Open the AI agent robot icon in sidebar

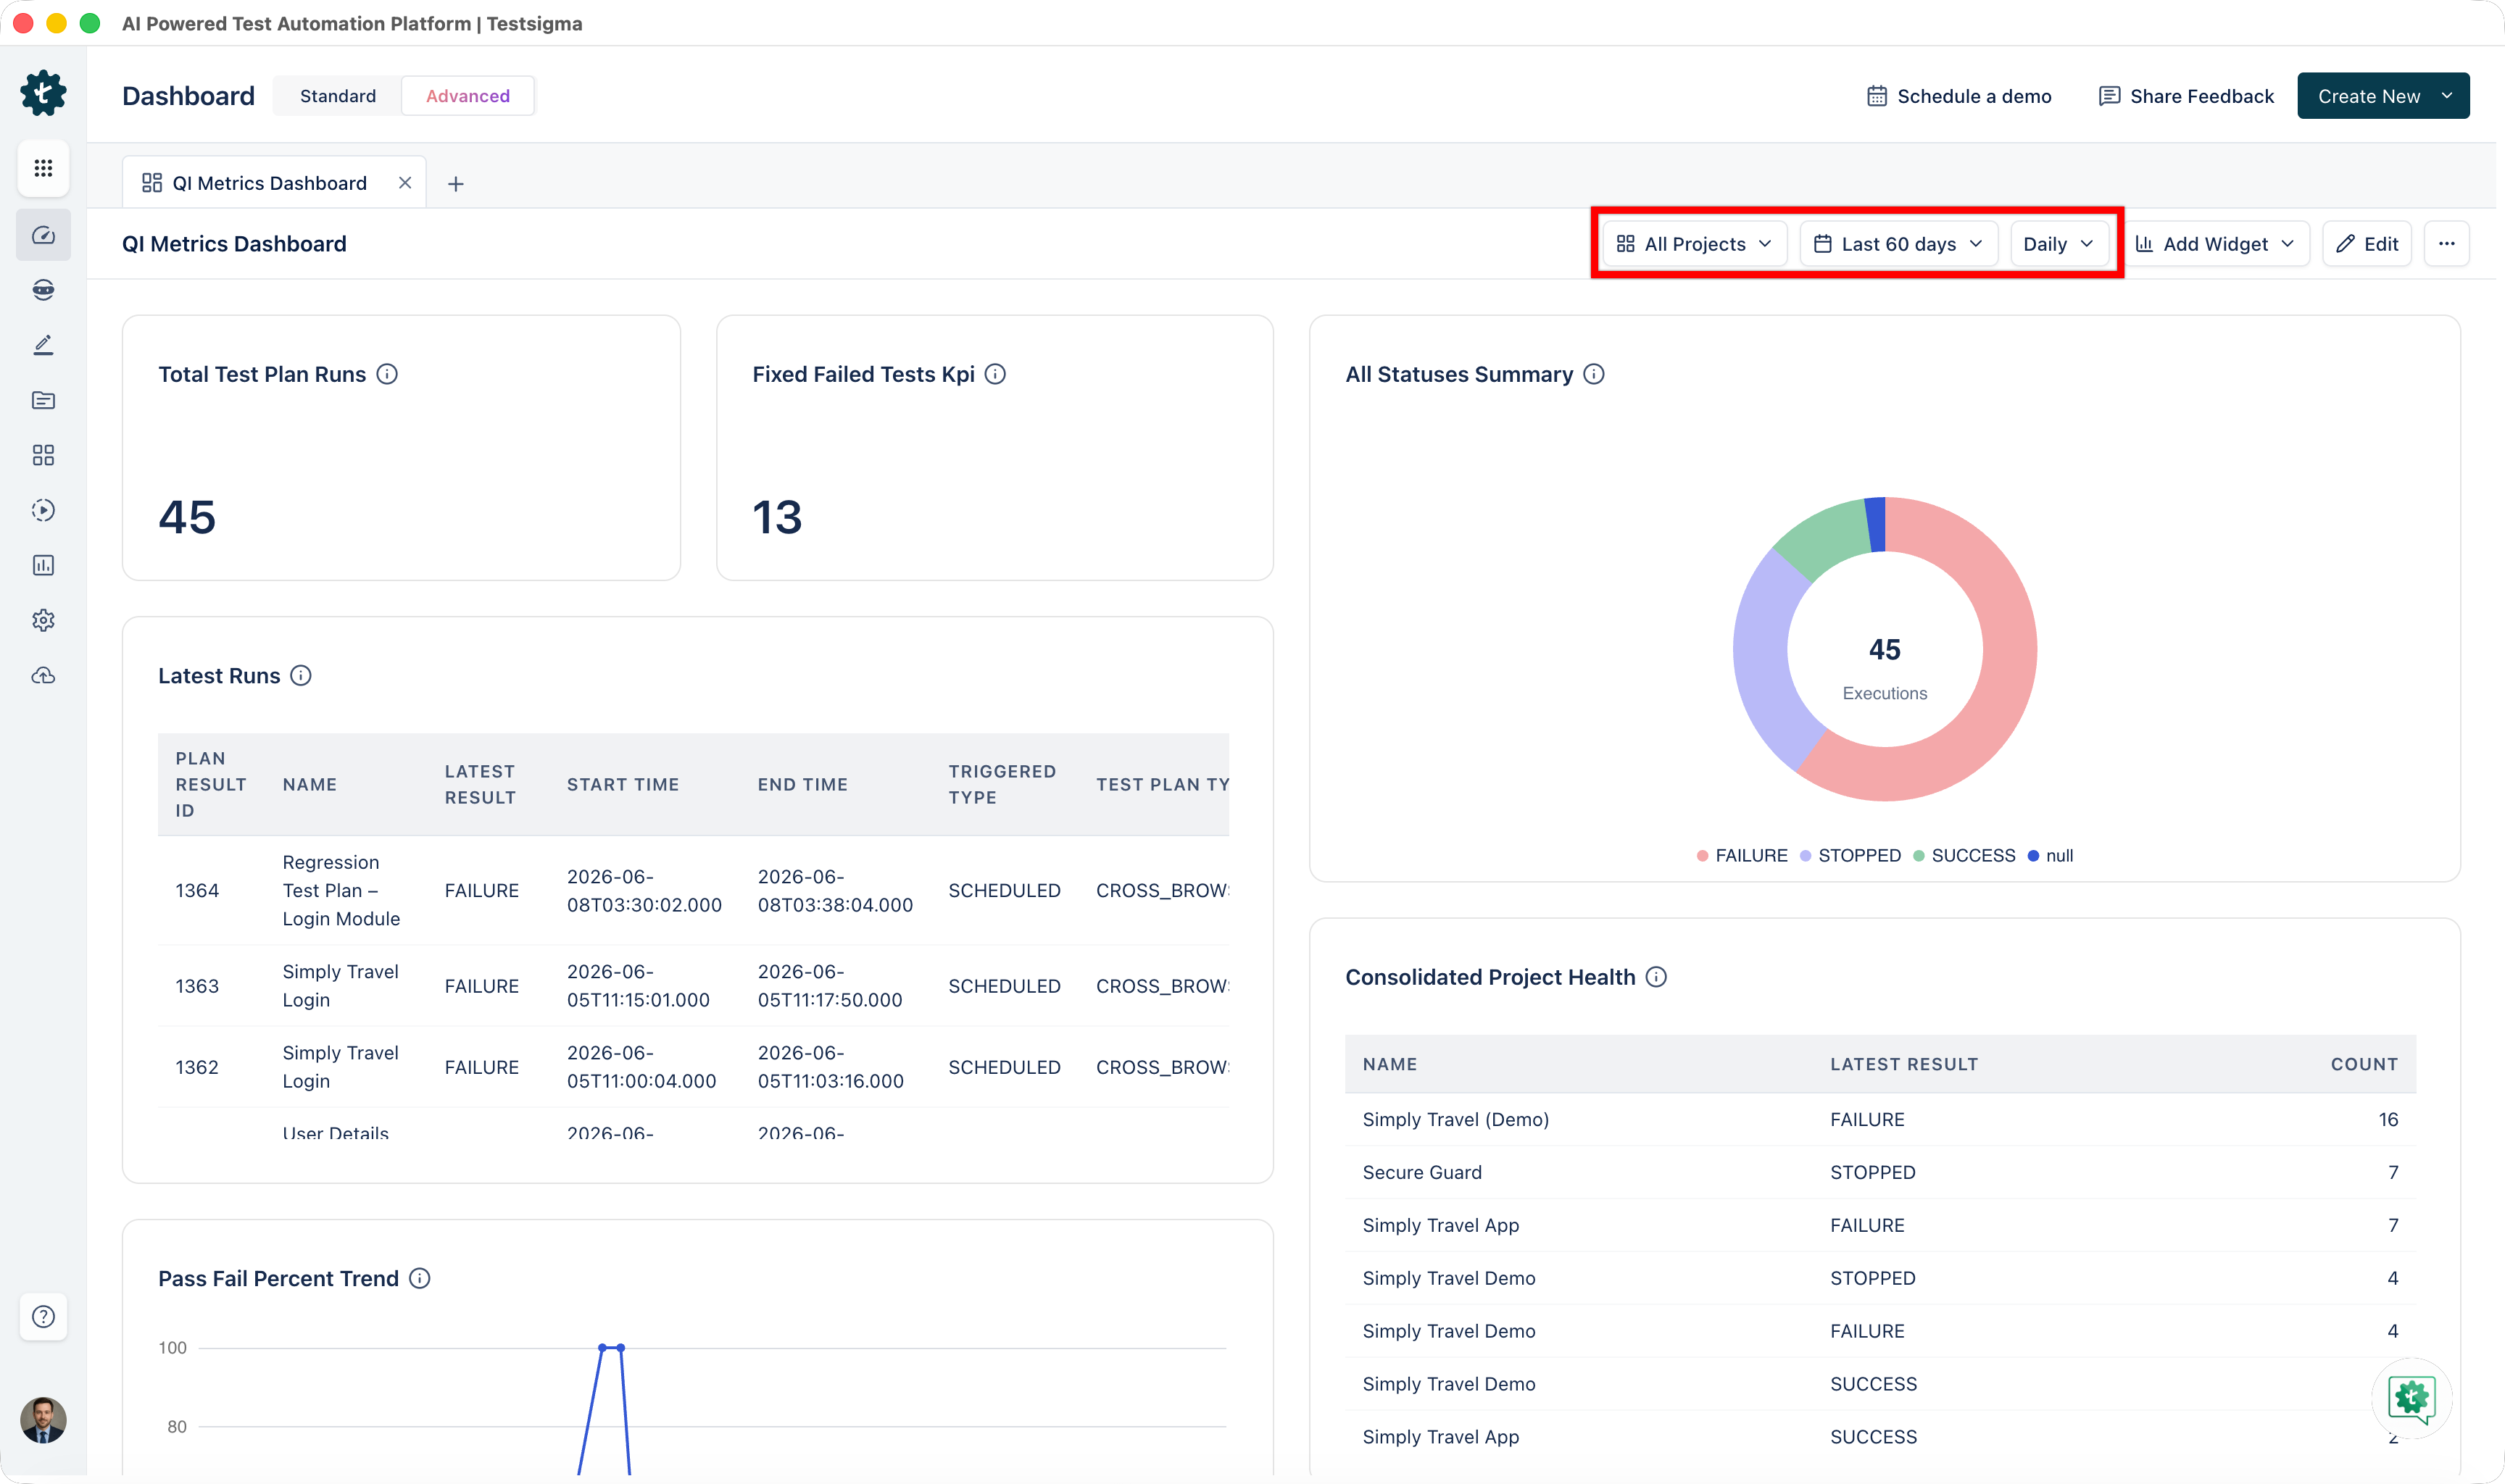pos(43,290)
